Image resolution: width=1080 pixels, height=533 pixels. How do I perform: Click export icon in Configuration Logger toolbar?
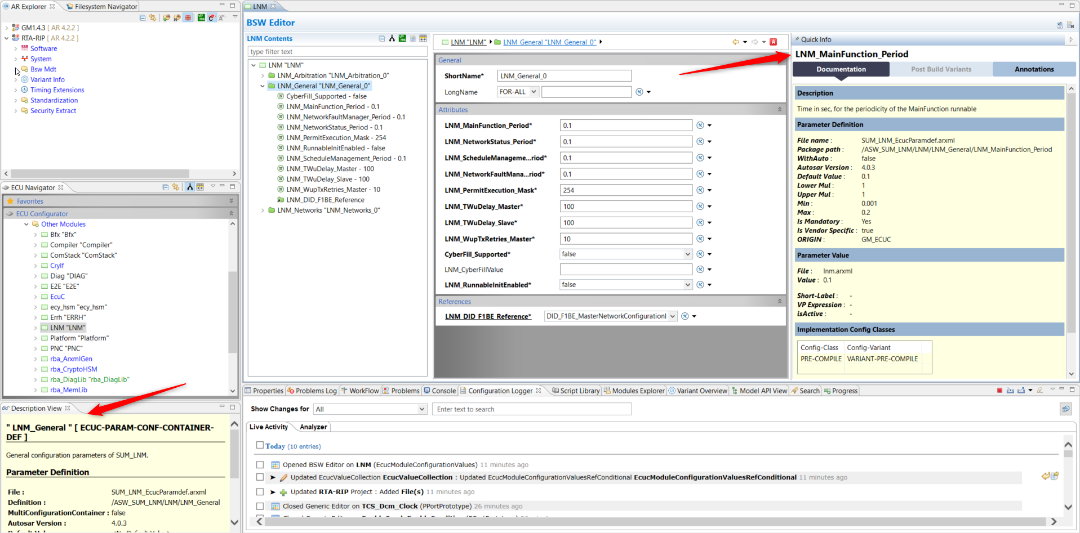[x=1021, y=390]
